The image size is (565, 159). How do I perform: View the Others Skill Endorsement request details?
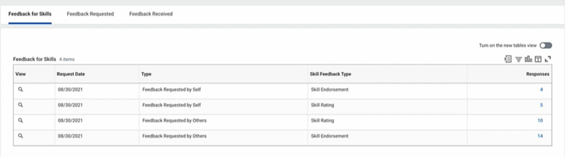click(x=21, y=136)
